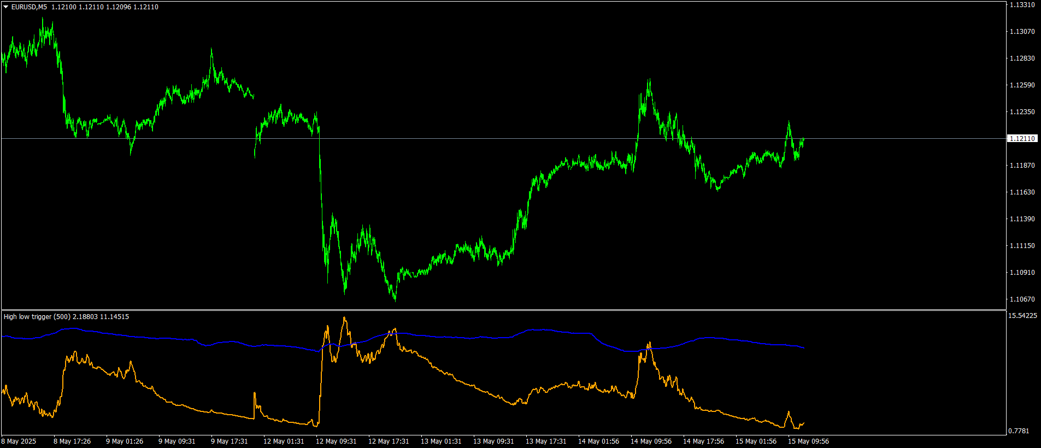This screenshot has height=448, width=1041.
Task: Click the 8 May 2025 date label
Action: tap(19, 441)
